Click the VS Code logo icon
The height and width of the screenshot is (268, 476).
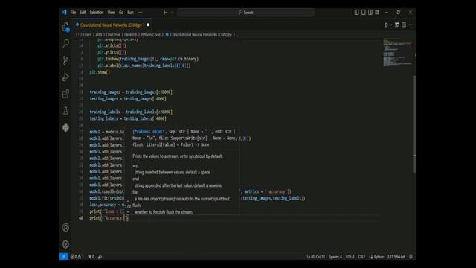click(64, 13)
